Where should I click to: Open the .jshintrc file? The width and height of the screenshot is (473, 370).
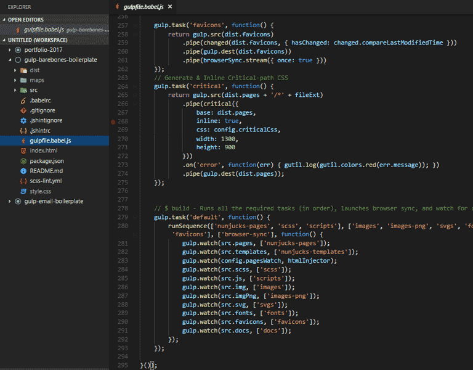[39, 131]
